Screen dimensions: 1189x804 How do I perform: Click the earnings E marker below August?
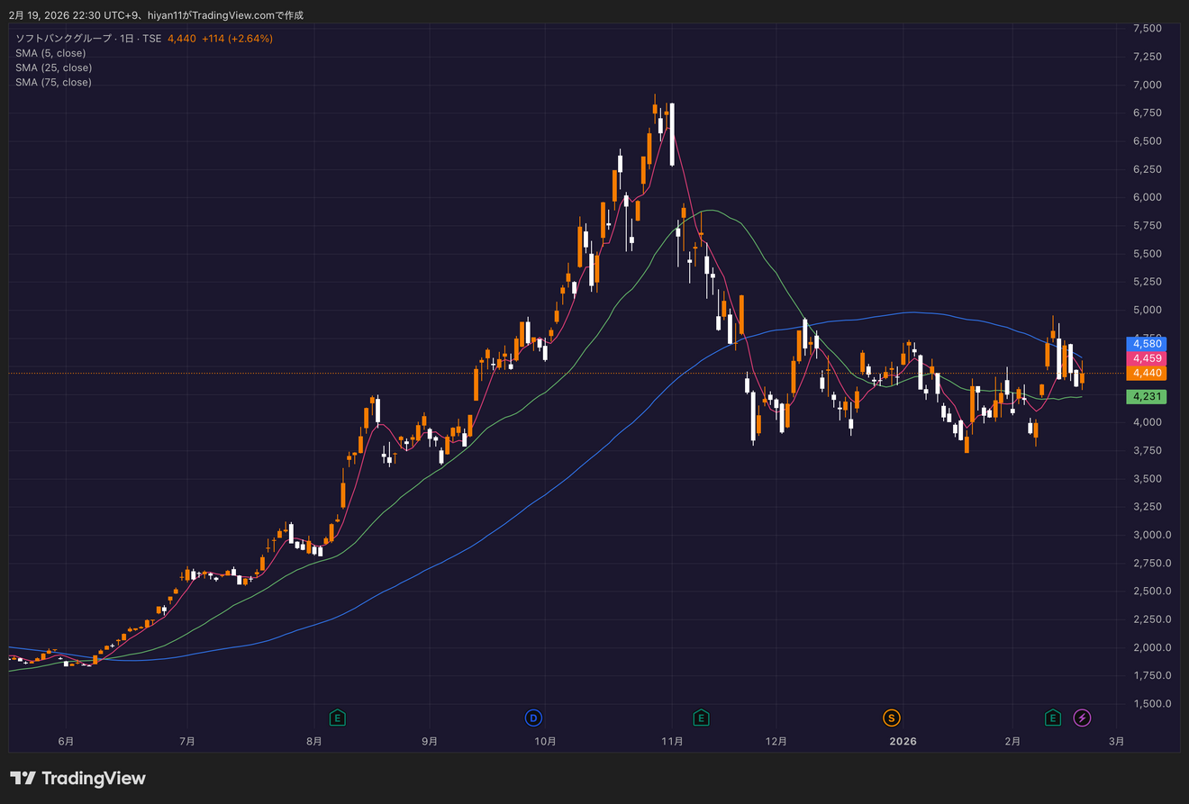337,718
